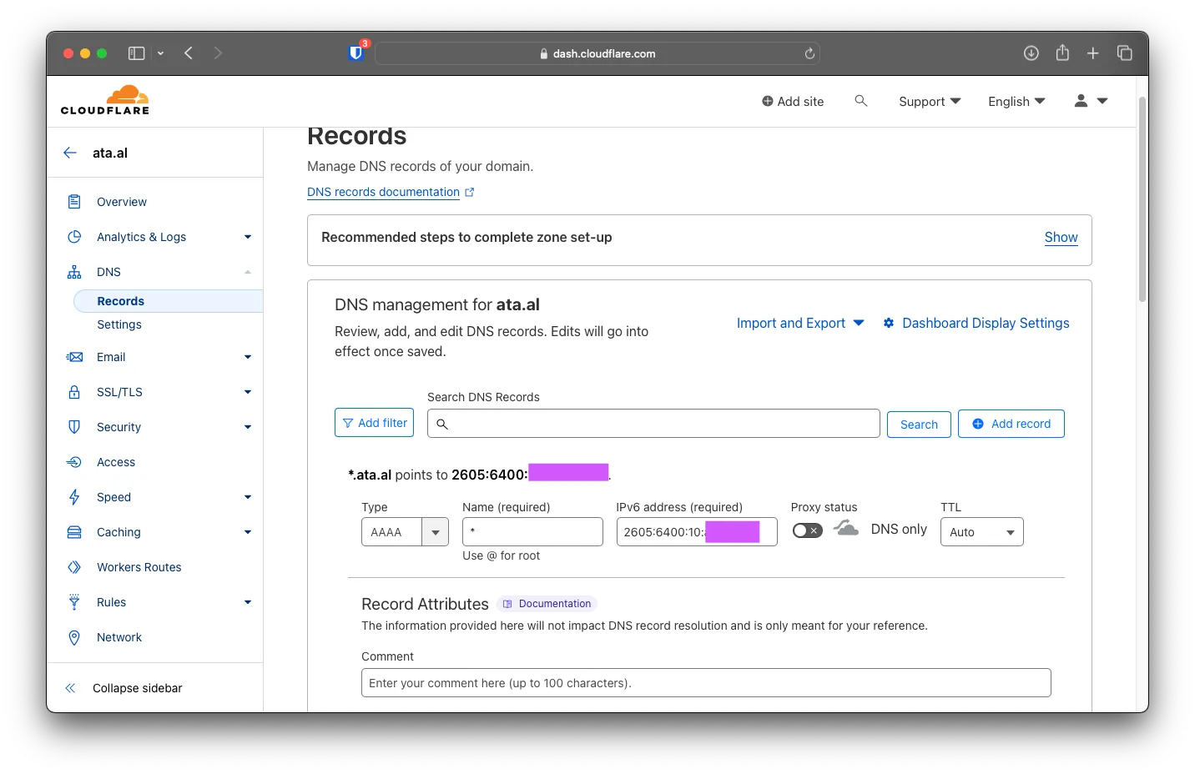1195x774 pixels.
Task: Open Safari downloads icon
Action: pyautogui.click(x=1031, y=53)
